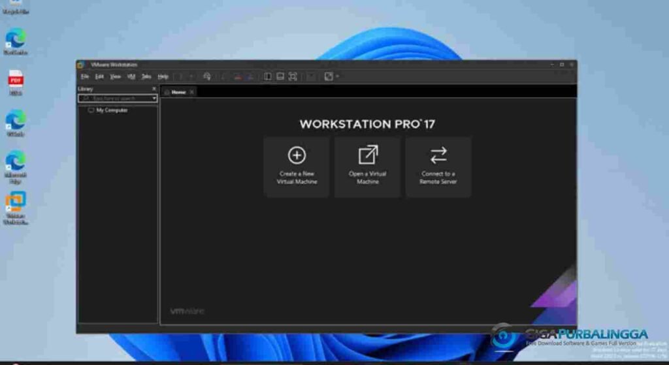
Task: Open the Tabs menu
Action: click(x=146, y=77)
